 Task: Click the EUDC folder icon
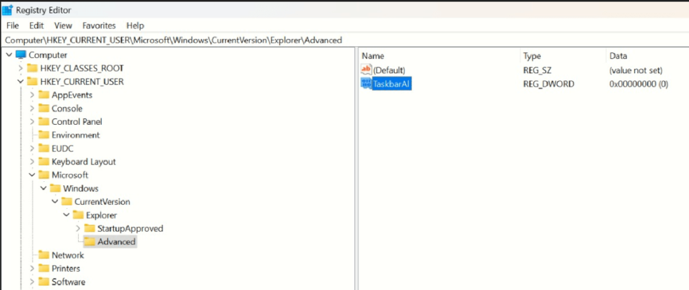coord(44,148)
